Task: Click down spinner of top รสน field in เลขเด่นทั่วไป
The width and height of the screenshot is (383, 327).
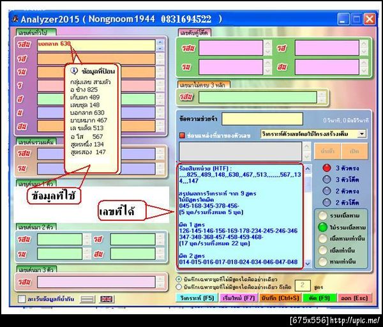Action: click(x=160, y=49)
